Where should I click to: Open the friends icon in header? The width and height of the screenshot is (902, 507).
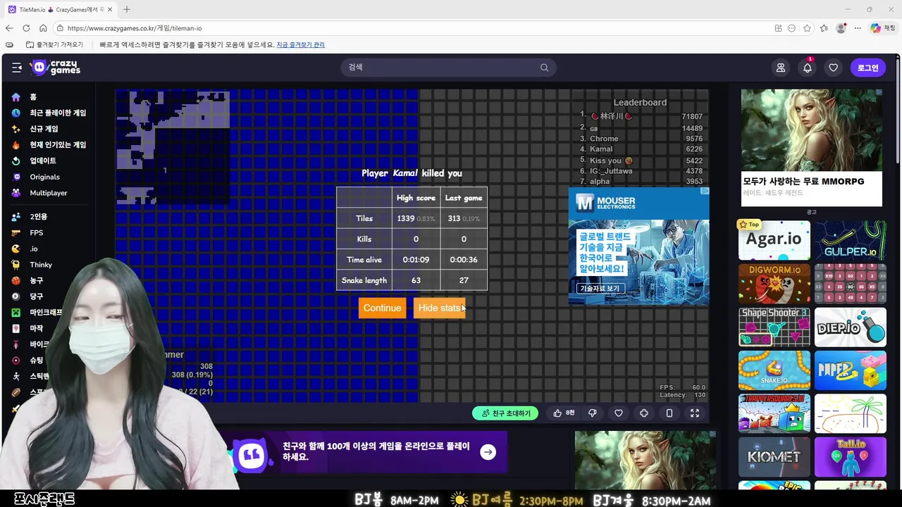coord(781,68)
